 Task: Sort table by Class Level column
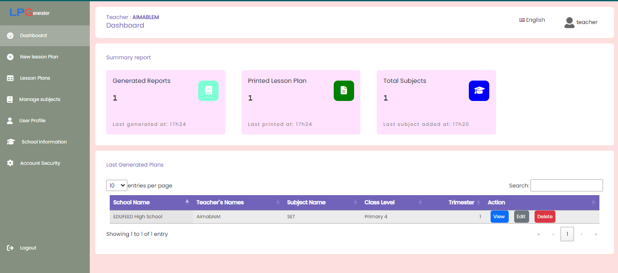(x=393, y=202)
